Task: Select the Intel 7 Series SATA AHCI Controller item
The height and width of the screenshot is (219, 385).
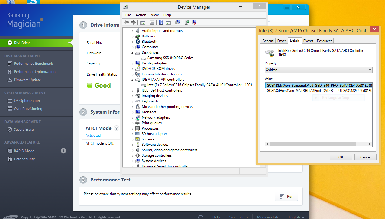Action: (x=200, y=85)
